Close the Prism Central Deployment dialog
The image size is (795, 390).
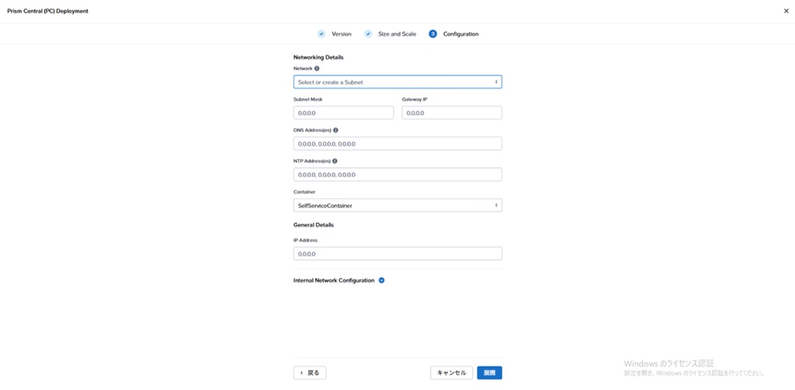(786, 11)
